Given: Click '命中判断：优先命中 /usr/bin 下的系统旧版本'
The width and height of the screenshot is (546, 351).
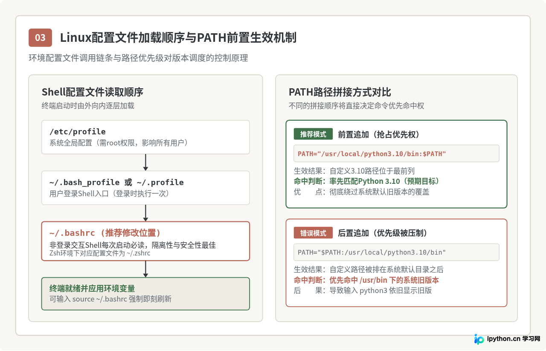Looking at the screenshot, I should click(x=366, y=280).
